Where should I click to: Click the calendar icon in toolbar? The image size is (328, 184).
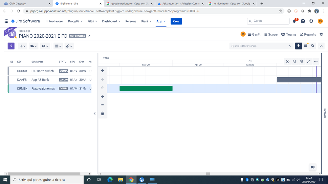(306, 46)
